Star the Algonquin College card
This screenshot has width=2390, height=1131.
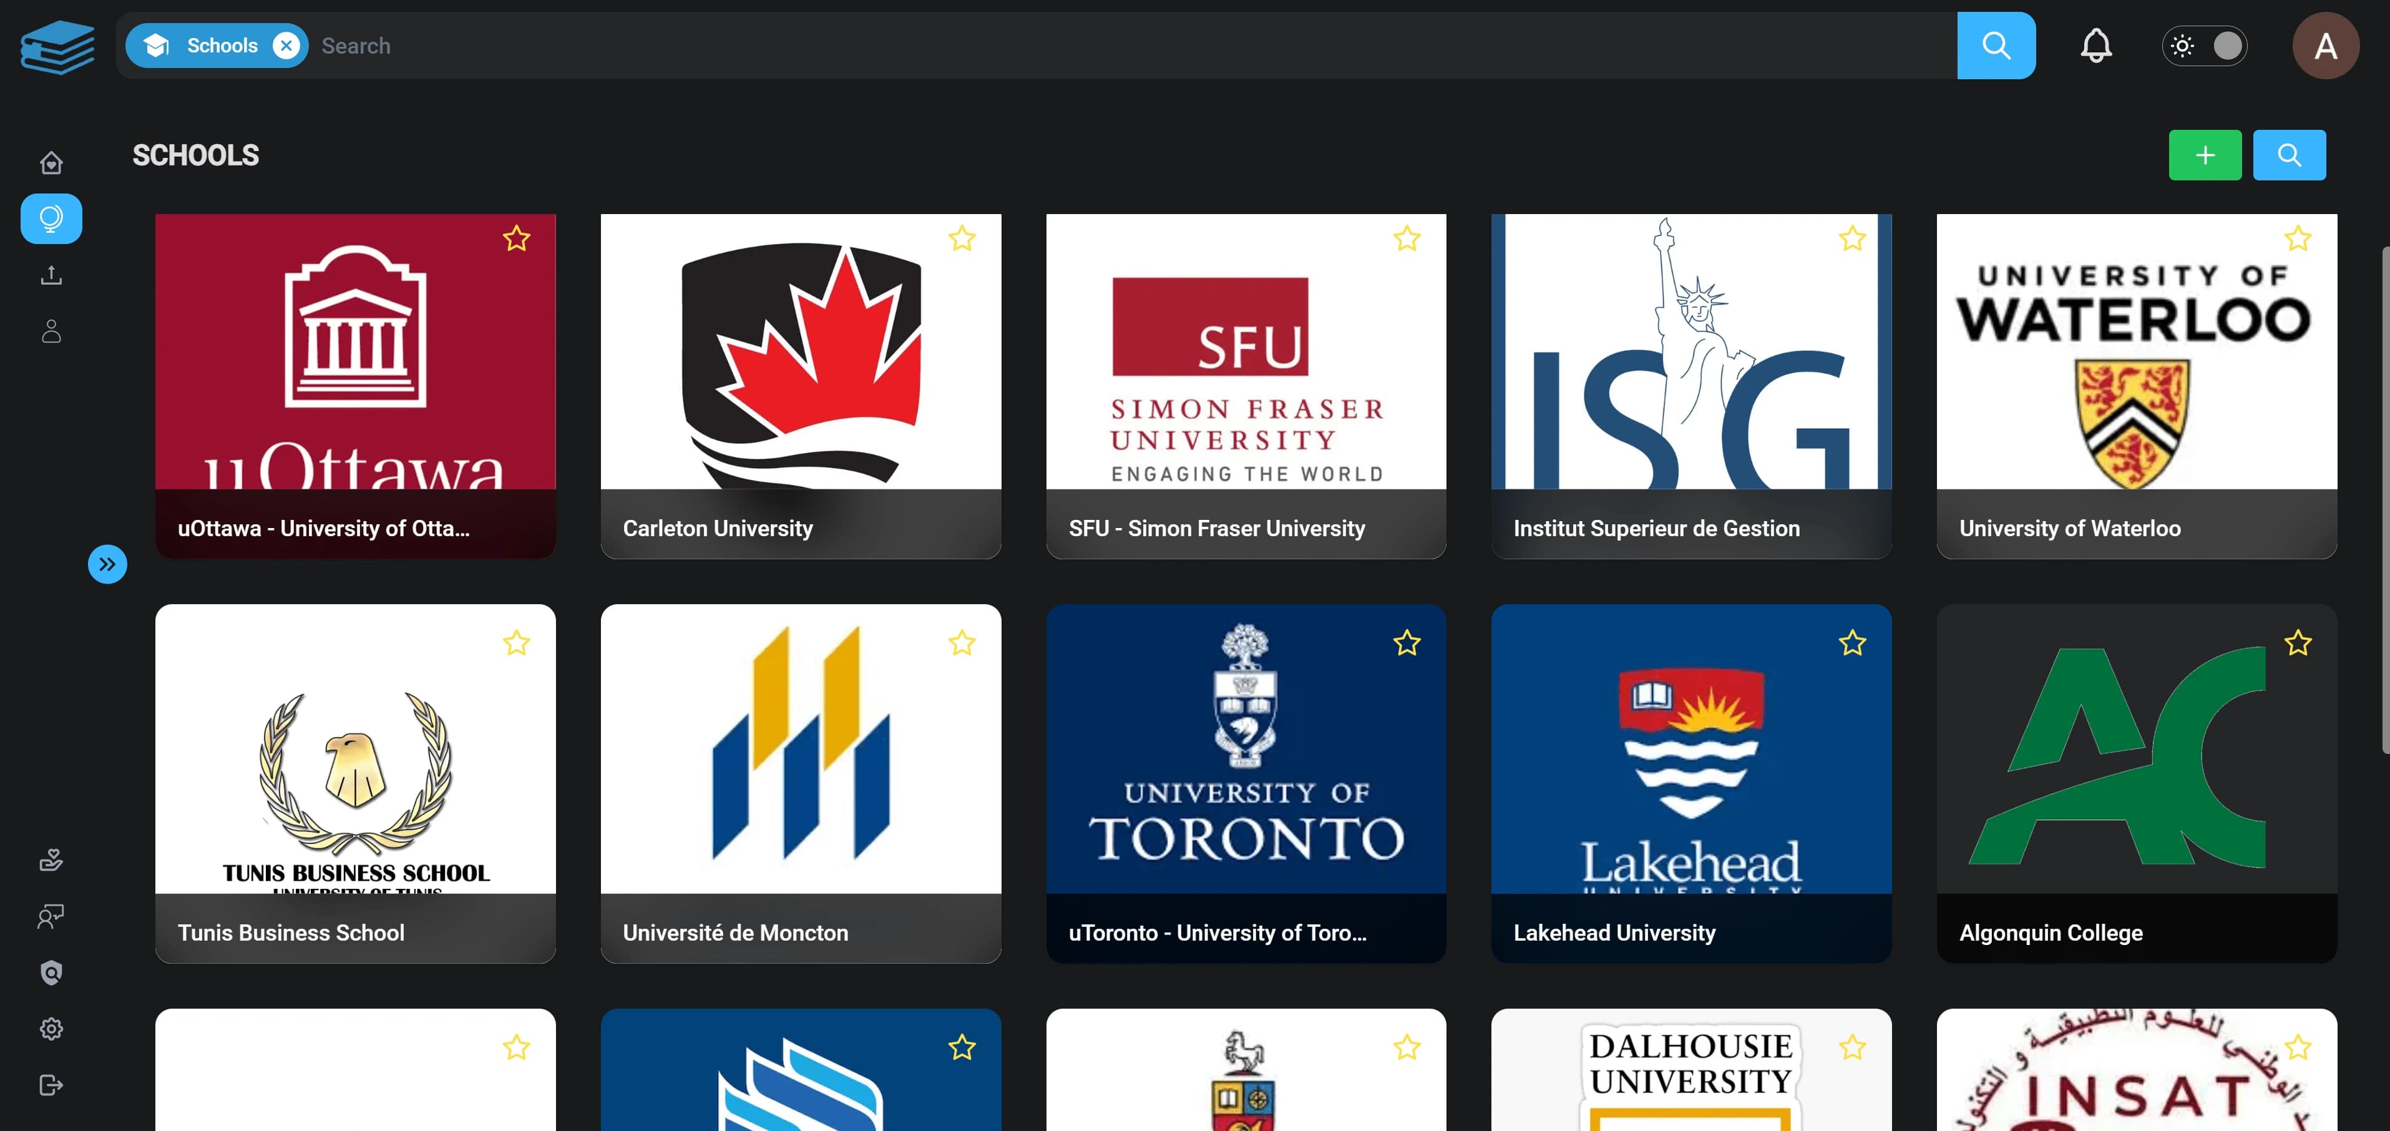coord(2297,643)
